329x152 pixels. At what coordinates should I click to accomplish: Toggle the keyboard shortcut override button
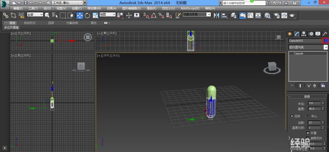(137, 15)
